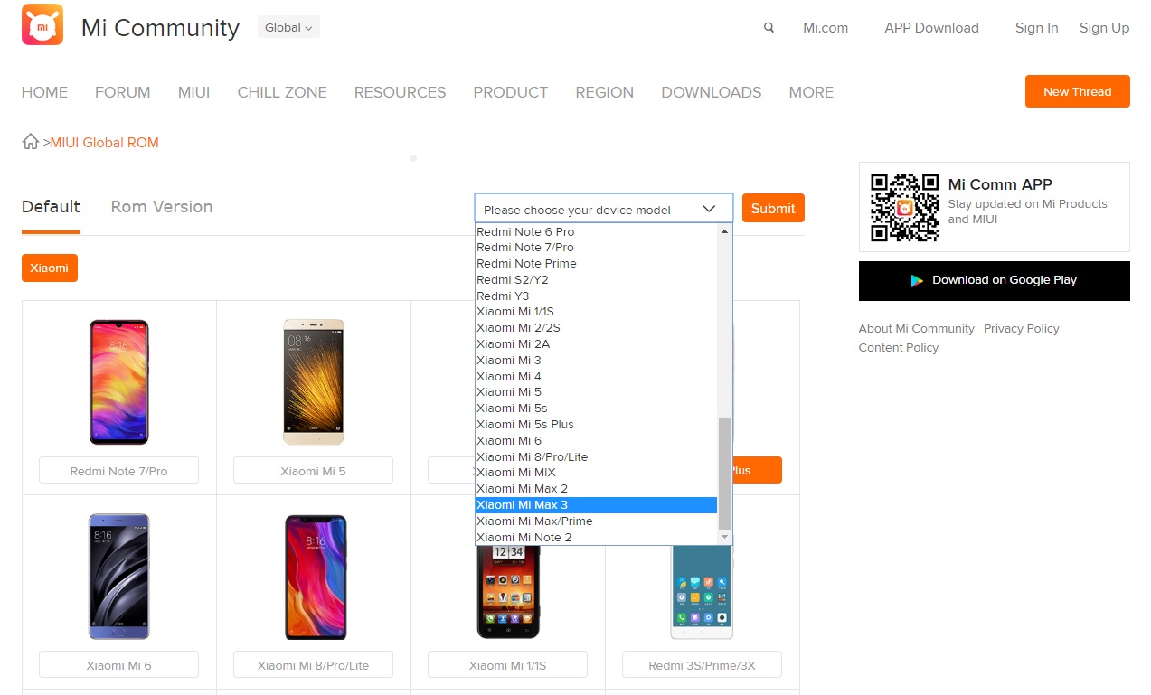
Task: Choose Xiaomi Mi Max 2 option
Action: pyautogui.click(x=596, y=488)
